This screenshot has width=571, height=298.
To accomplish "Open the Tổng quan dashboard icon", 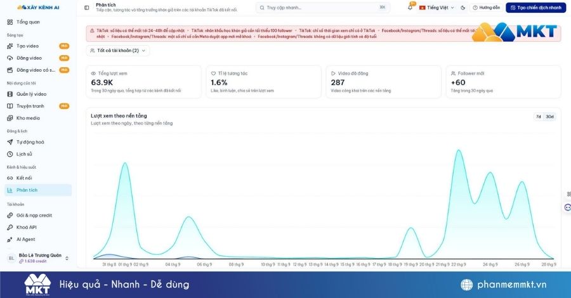I will (x=10, y=22).
